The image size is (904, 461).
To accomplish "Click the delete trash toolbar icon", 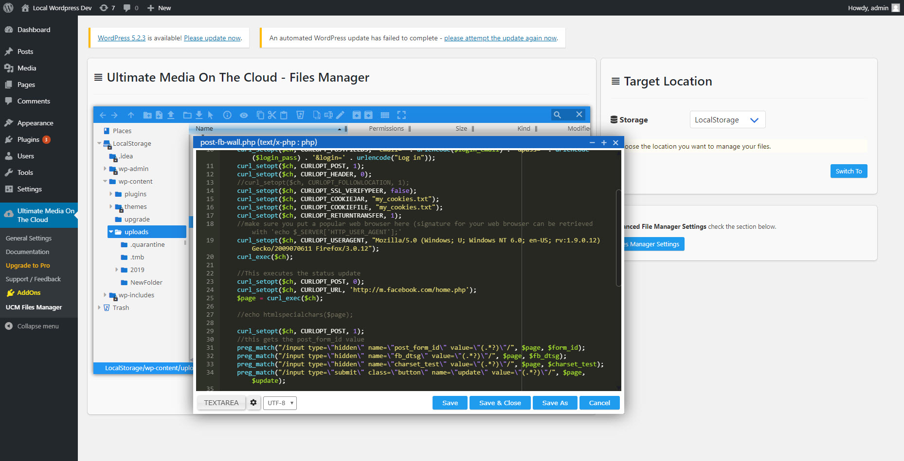I will [300, 115].
